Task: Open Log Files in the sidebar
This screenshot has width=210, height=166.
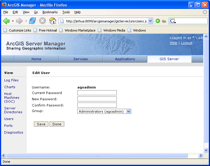Action: click(11, 80)
